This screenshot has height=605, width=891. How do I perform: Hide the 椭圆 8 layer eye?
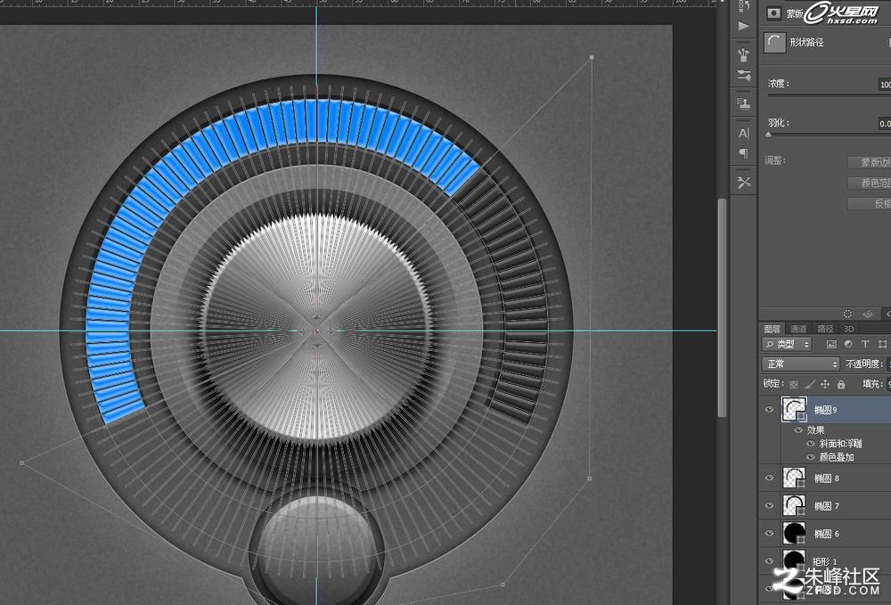(x=770, y=478)
